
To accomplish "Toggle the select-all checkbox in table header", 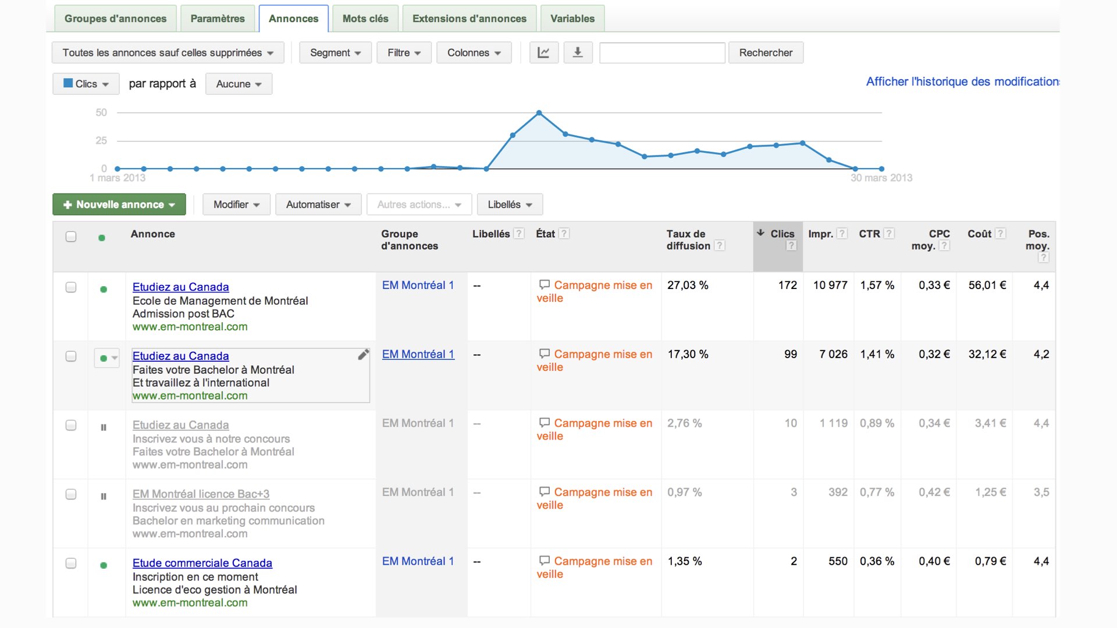I will click(71, 237).
